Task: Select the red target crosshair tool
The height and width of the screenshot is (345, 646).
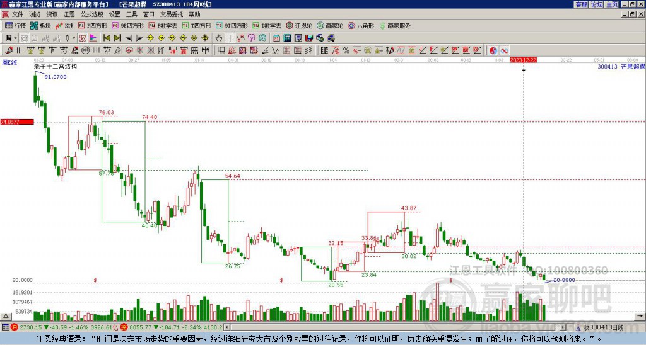Action: 129,50
